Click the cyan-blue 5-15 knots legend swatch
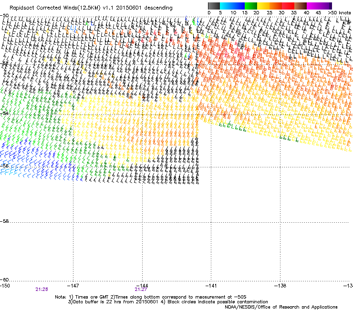Screen dimensions: 353x310 232,6
